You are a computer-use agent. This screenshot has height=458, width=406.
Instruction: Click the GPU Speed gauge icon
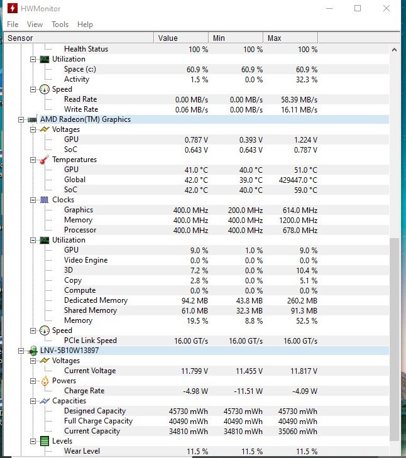tap(45, 330)
